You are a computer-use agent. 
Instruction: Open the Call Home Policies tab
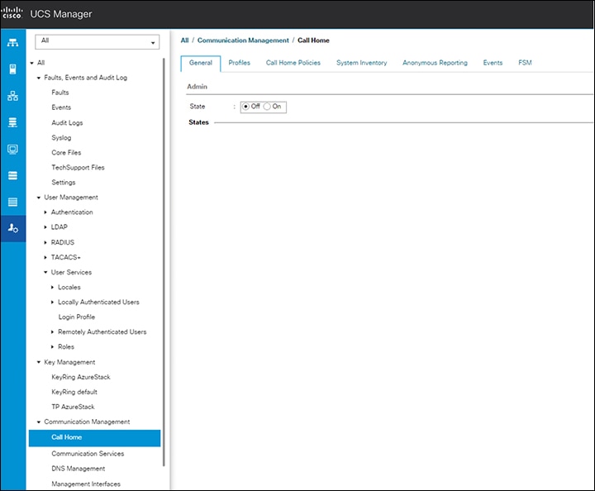pos(293,63)
